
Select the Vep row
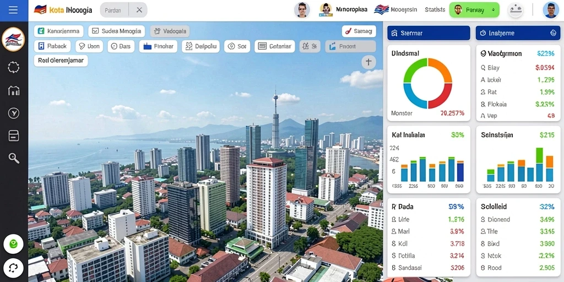click(x=518, y=116)
